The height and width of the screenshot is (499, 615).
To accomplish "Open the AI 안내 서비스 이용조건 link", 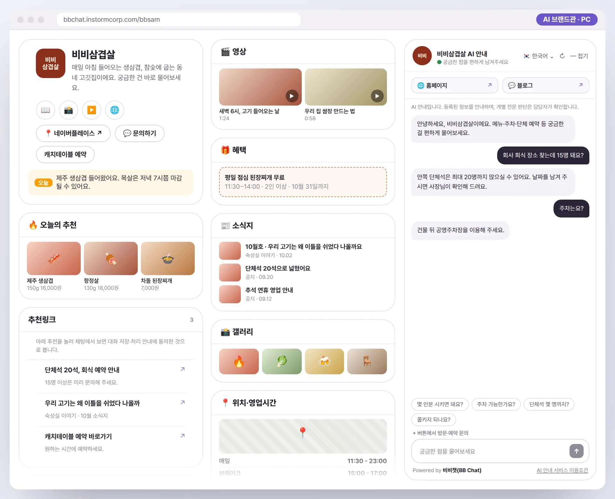I will click(562, 470).
